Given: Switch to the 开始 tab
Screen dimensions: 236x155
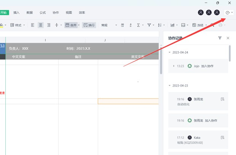Looking at the screenshot, I should 3,13.
